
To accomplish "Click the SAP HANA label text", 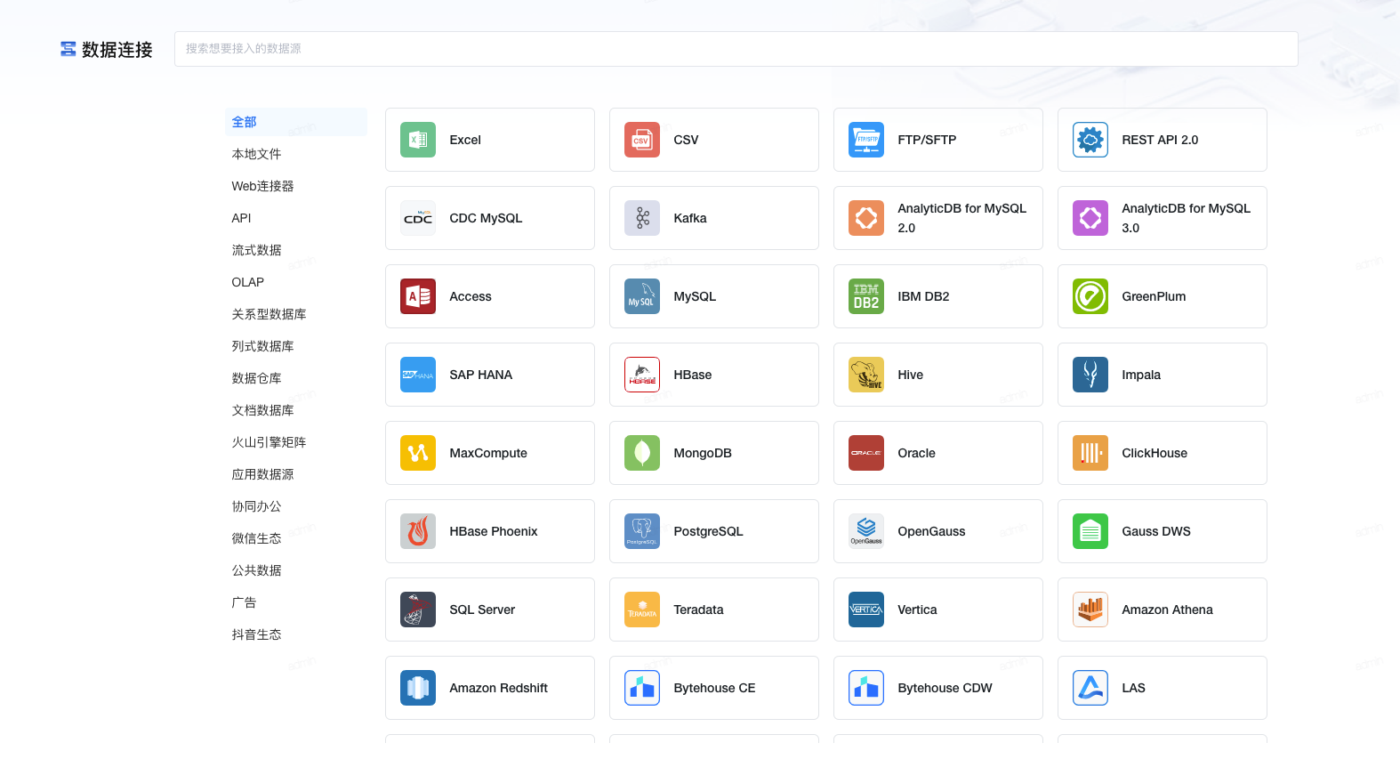I will point(481,375).
